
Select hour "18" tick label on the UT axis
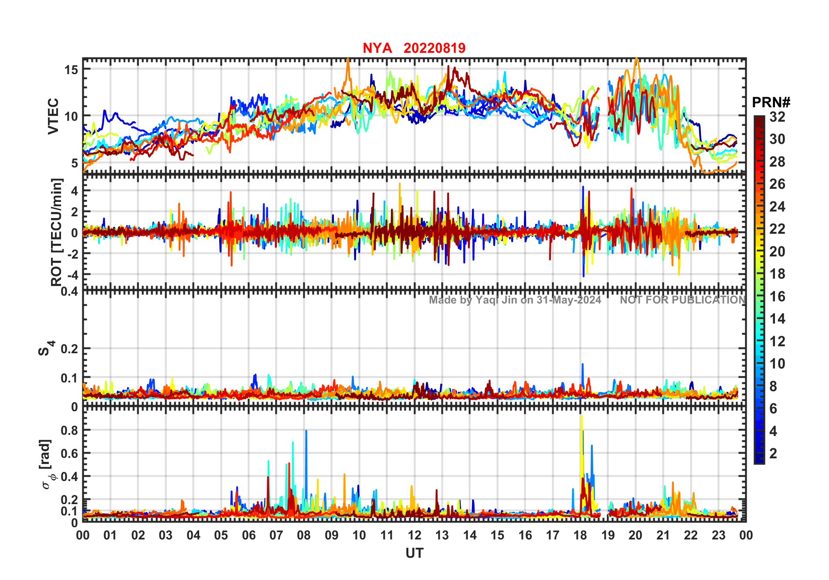580,536
